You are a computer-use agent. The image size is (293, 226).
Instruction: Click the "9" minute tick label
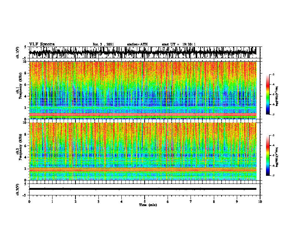(x=237, y=202)
